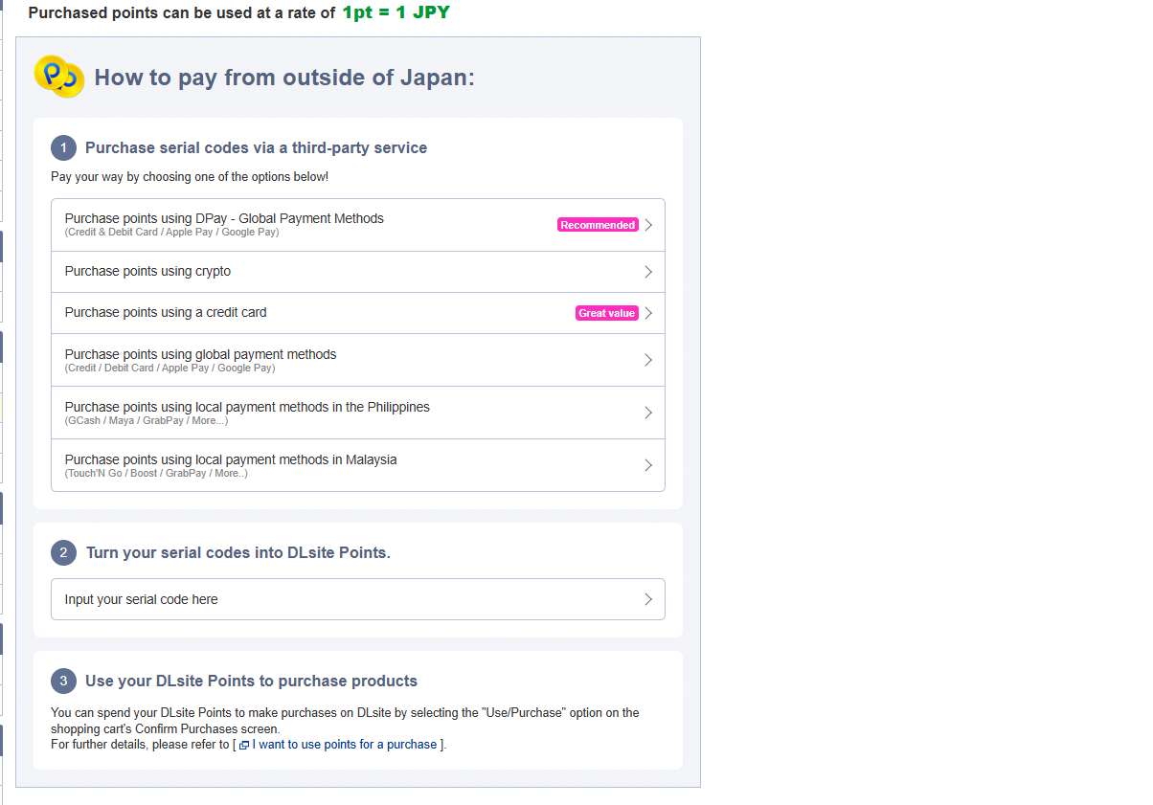Screen dimensions: 1153x805
Task: Click the Recommended badge on DPay option
Action: (598, 225)
